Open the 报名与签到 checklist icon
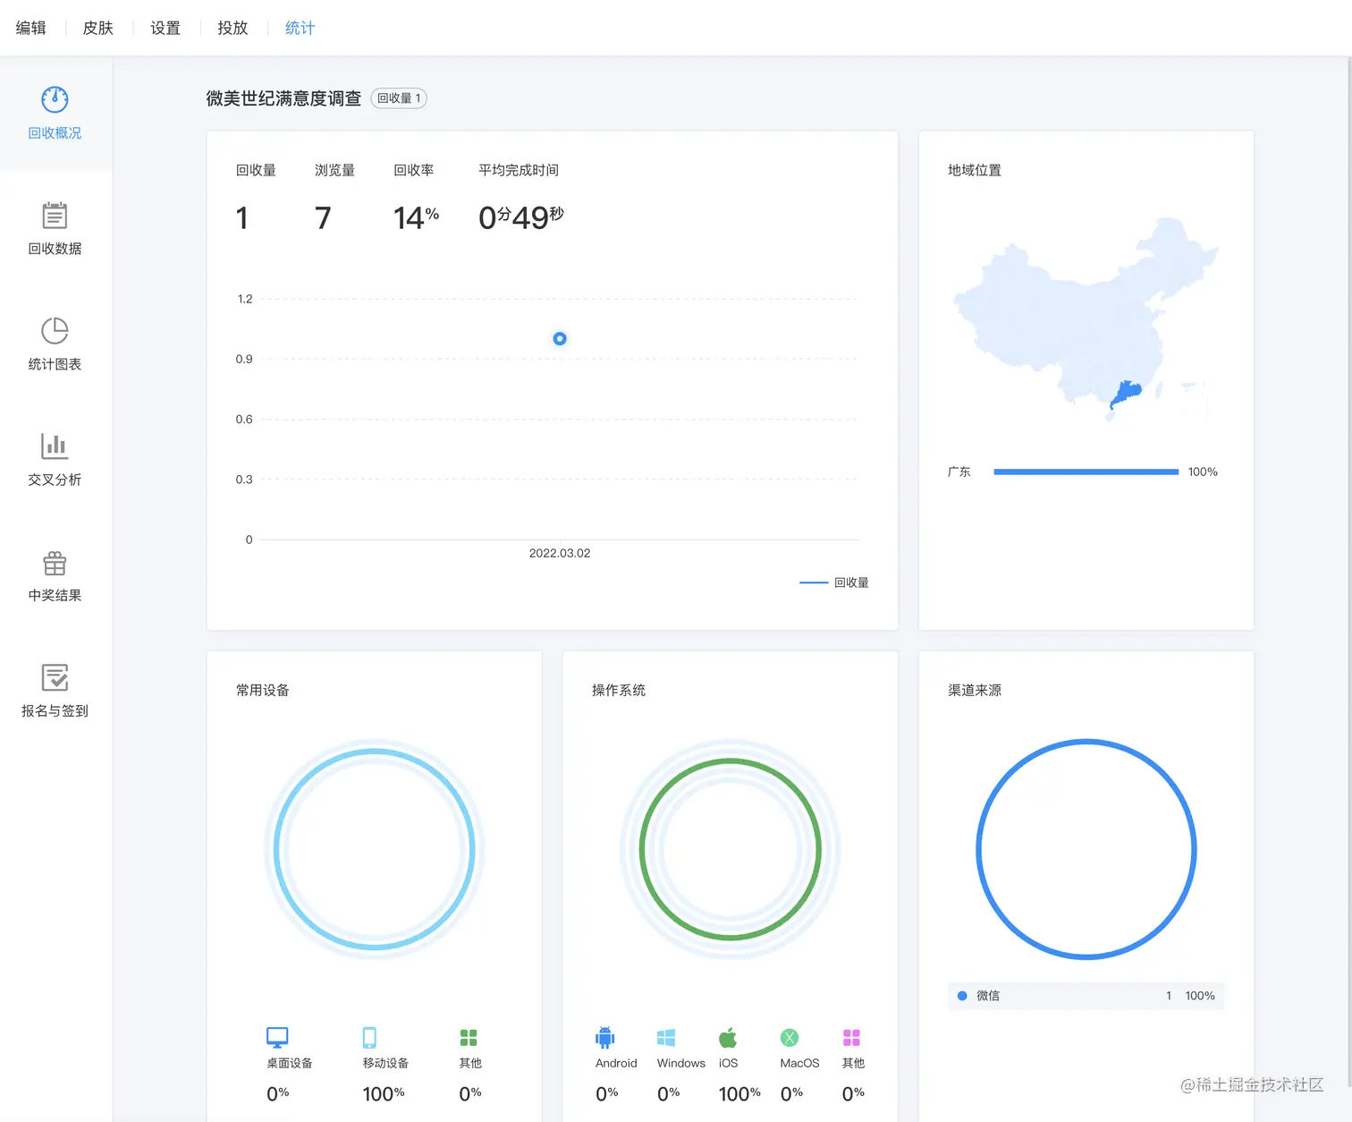 (x=55, y=677)
